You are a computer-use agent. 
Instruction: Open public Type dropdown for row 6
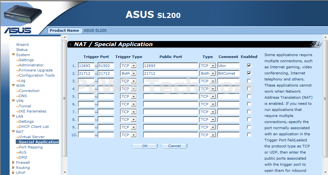pos(208,104)
